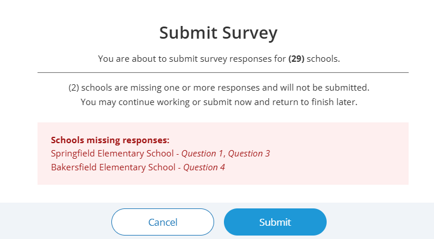Click the bold (29) school count
This screenshot has width=434, height=239.
pyautogui.click(x=296, y=59)
